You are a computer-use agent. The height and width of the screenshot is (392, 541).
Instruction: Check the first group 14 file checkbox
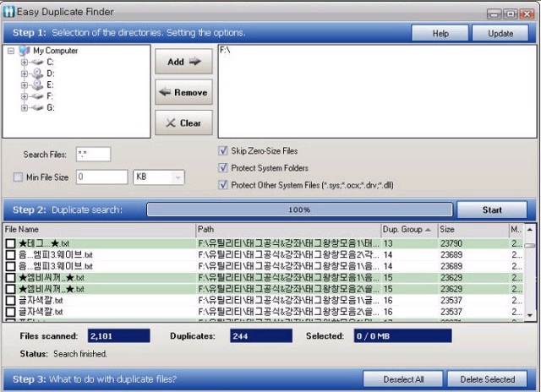coord(11,255)
